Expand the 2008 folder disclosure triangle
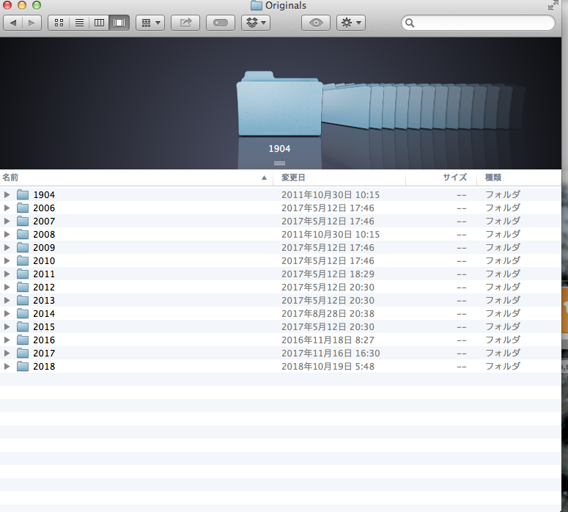The height and width of the screenshot is (512, 568). click(7, 234)
